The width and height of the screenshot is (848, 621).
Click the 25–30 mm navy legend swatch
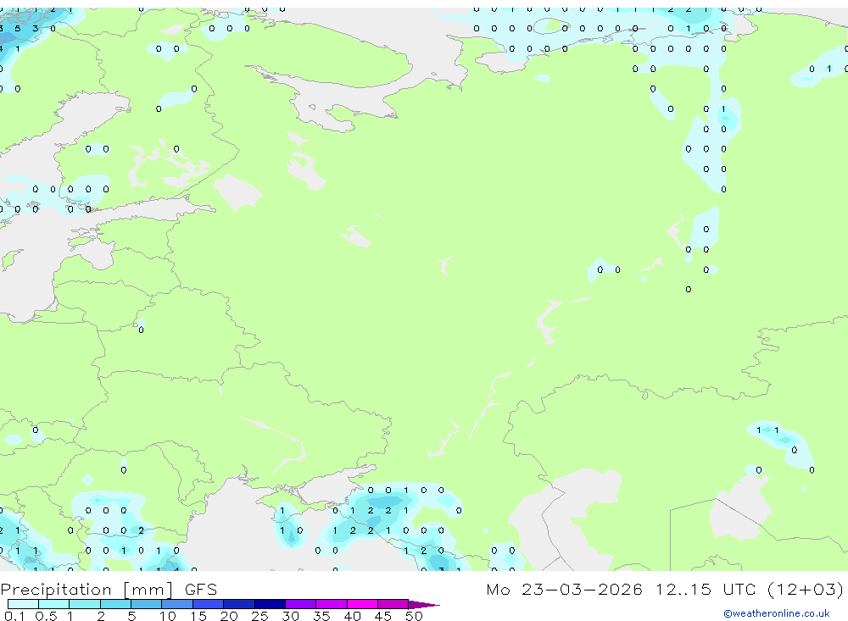tap(270, 604)
